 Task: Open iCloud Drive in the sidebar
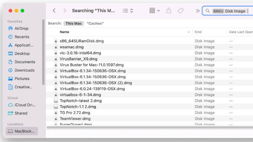(25, 105)
